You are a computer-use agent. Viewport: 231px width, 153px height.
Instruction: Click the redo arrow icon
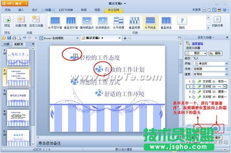30,38
